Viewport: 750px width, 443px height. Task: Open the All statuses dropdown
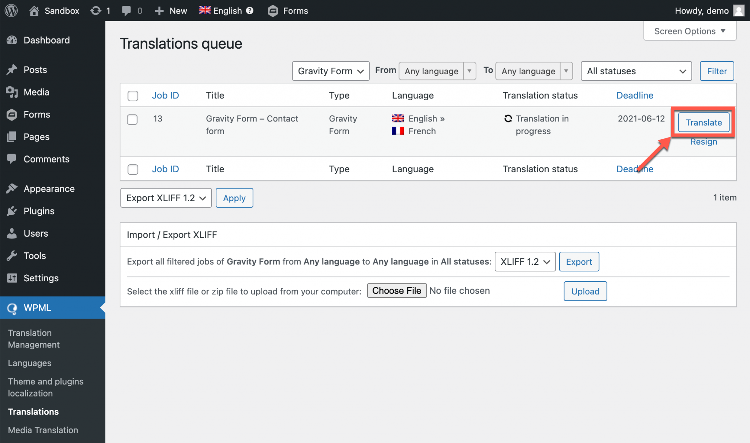pyautogui.click(x=636, y=71)
